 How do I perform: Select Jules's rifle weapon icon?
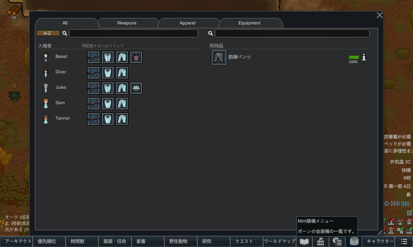pyautogui.click(x=94, y=88)
